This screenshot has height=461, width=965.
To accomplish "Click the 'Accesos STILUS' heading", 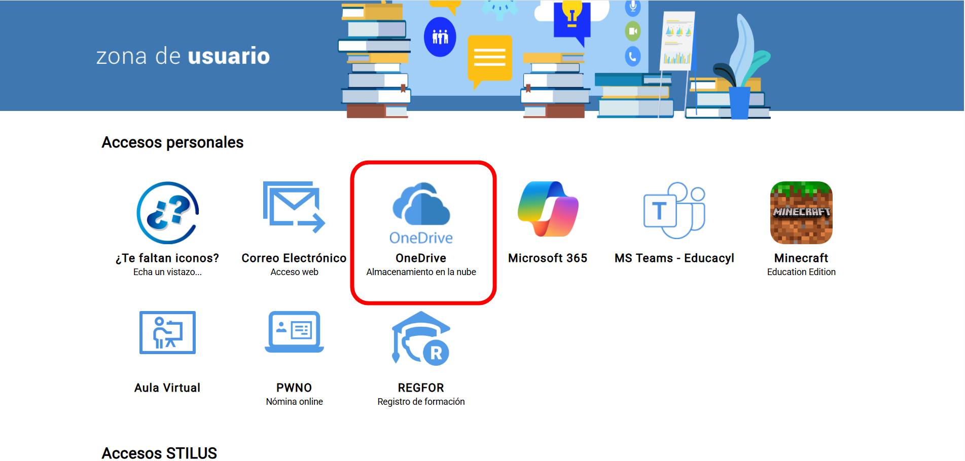I will pos(159,453).
